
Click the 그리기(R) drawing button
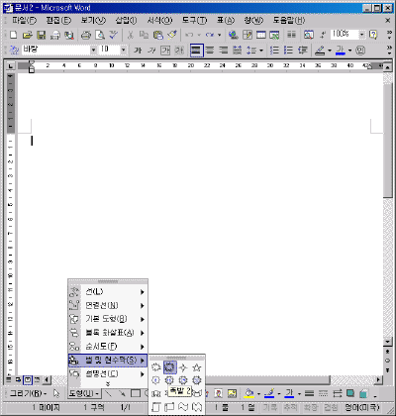(x=29, y=393)
